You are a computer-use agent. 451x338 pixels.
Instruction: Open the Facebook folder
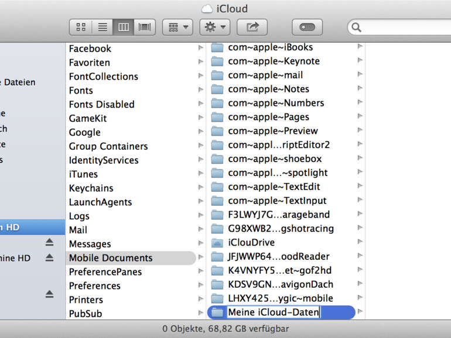(x=90, y=49)
